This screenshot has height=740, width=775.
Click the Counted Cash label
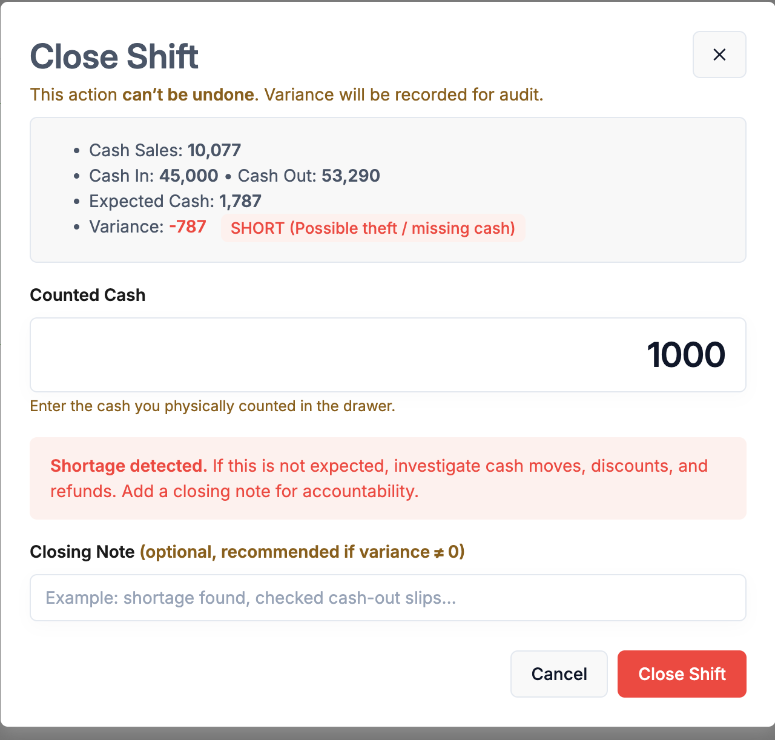[88, 295]
